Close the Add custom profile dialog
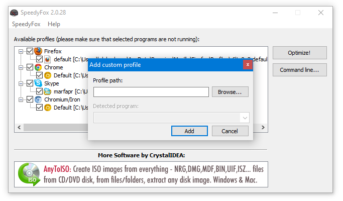343x201 pixels. click(248, 65)
